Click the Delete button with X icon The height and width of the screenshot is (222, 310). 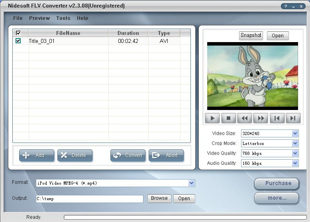pyautogui.click(x=75, y=155)
